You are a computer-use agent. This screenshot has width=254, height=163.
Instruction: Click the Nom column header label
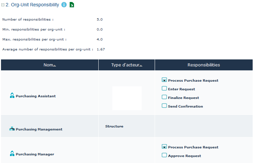48,65
